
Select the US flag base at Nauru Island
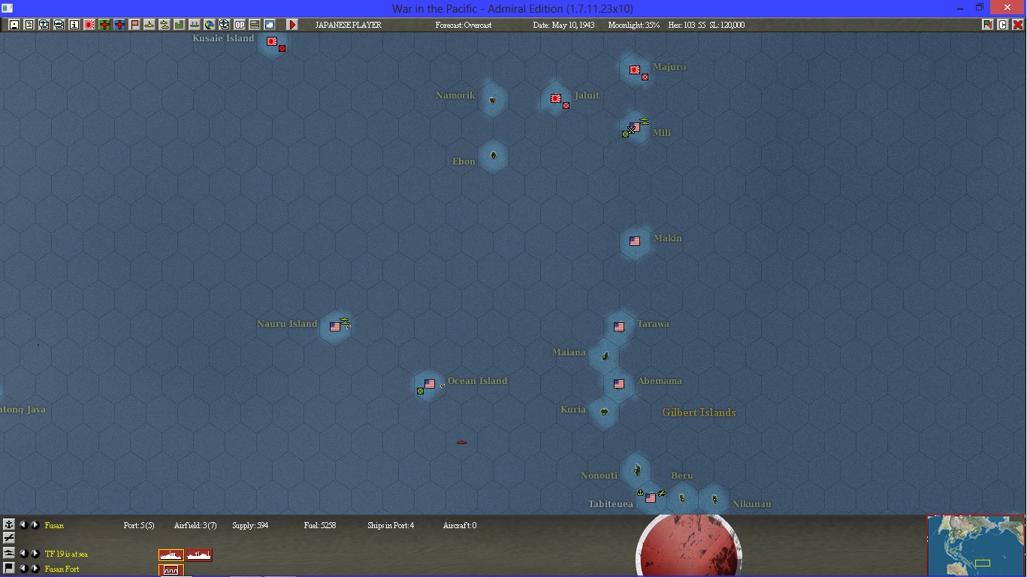pyautogui.click(x=335, y=327)
